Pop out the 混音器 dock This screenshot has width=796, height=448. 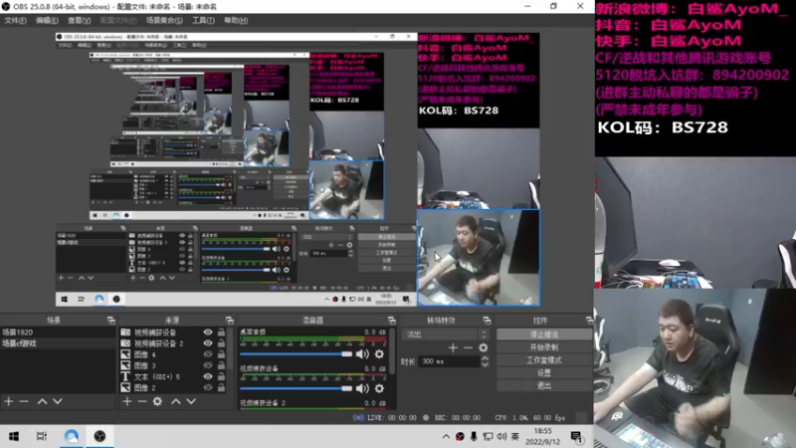pos(391,321)
